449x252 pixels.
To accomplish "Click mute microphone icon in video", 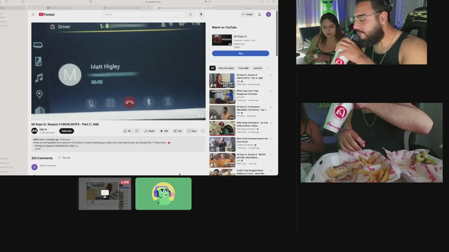I will 91,103.
